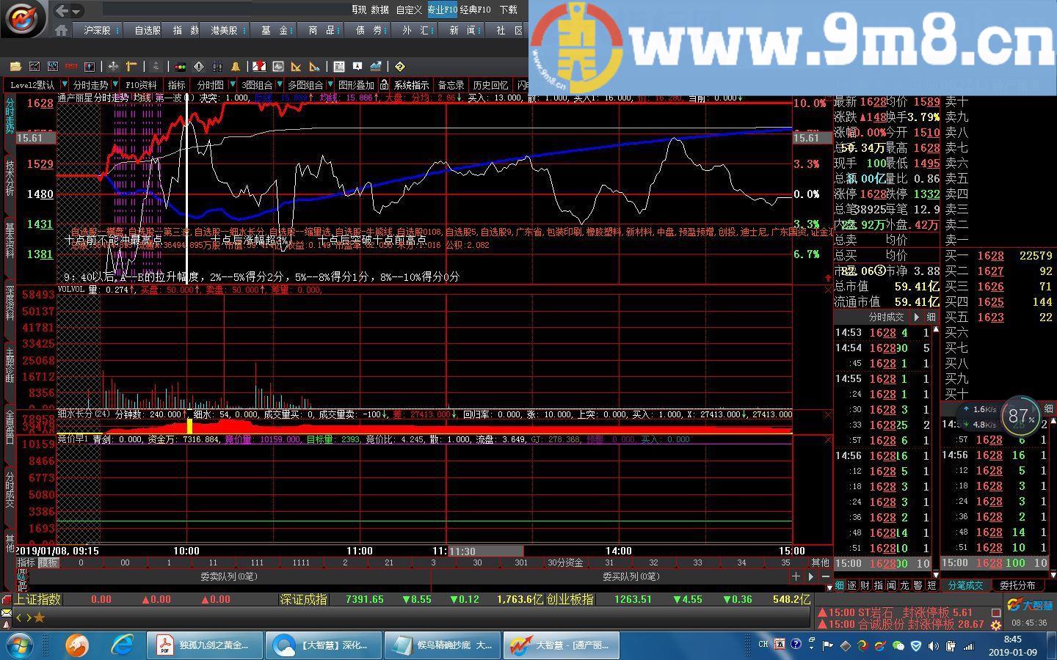1057x660 pixels.
Task: Click the padlock icon beside 图形叠加
Action: tap(384, 85)
